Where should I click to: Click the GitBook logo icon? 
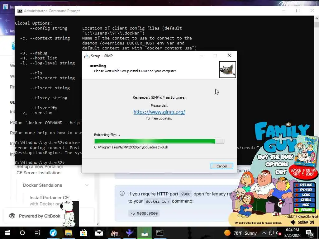12,216
